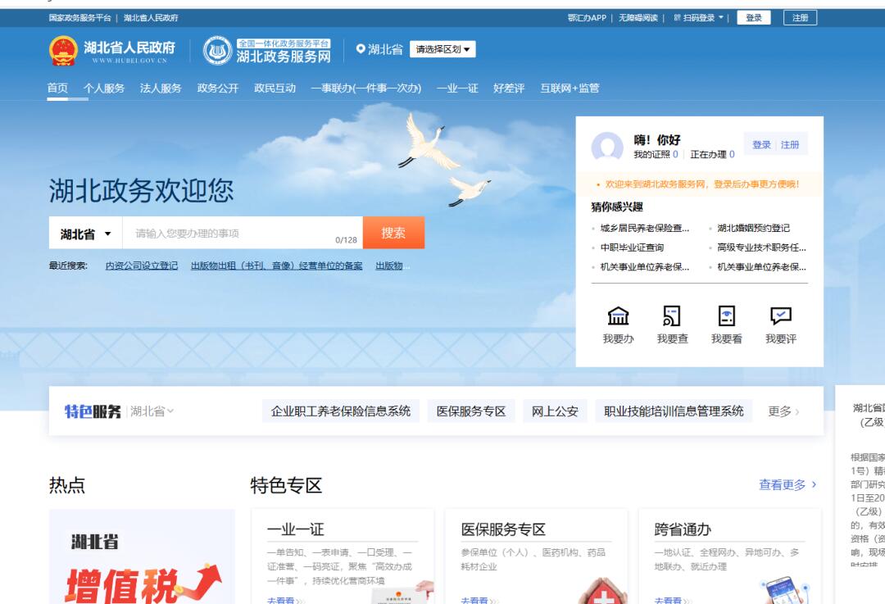Click the user avatar in the greeting card
Viewport: 885px width, 604px height.
tap(607, 146)
